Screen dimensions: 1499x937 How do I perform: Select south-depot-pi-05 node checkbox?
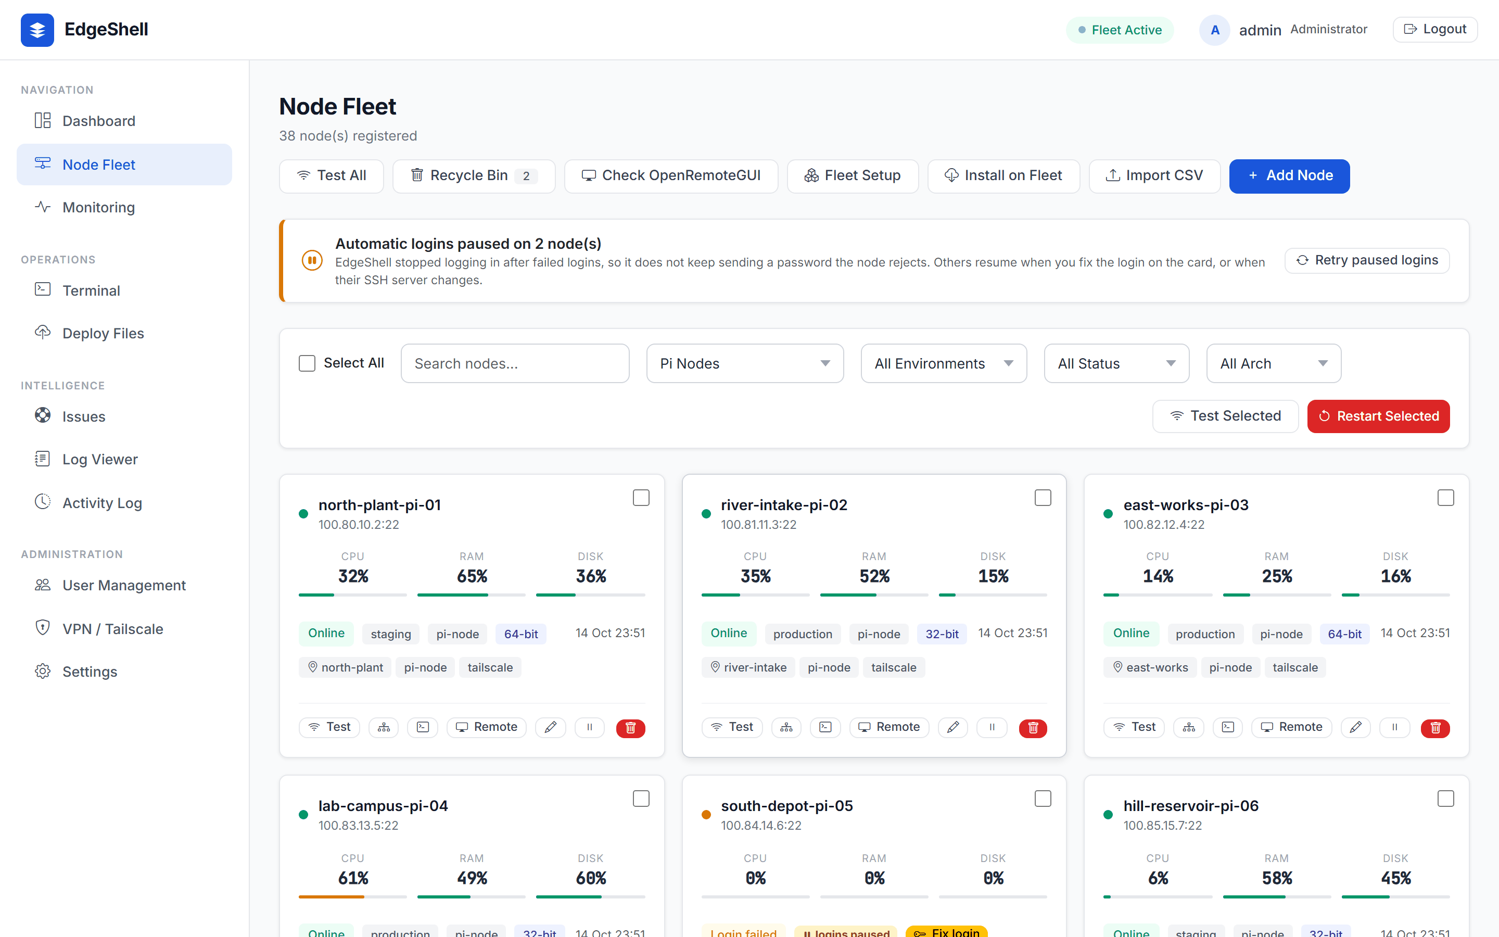pos(1043,798)
